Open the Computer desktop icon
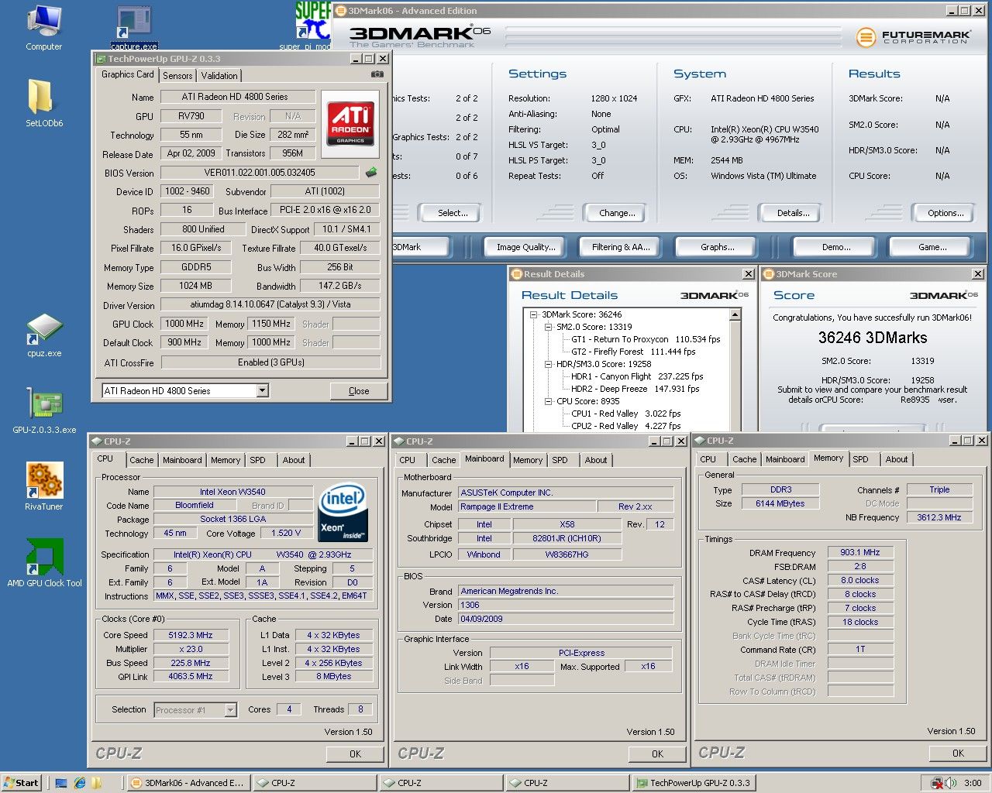The width and height of the screenshot is (992, 793). coord(43,27)
